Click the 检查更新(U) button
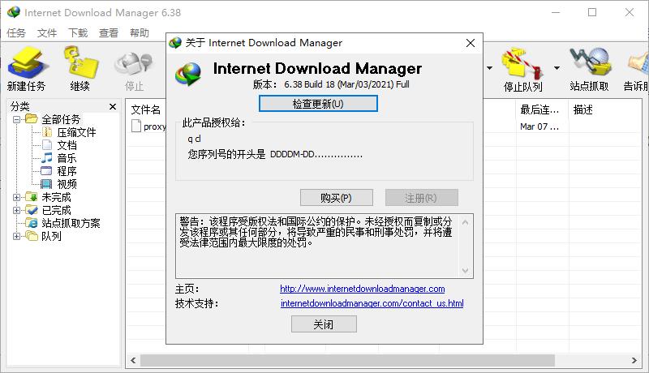 click(x=318, y=104)
